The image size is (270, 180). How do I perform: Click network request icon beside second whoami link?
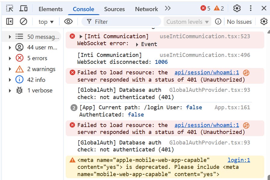[x=246, y=126]
